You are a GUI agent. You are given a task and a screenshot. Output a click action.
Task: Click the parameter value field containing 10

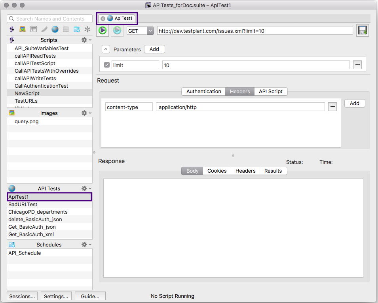click(x=256, y=65)
